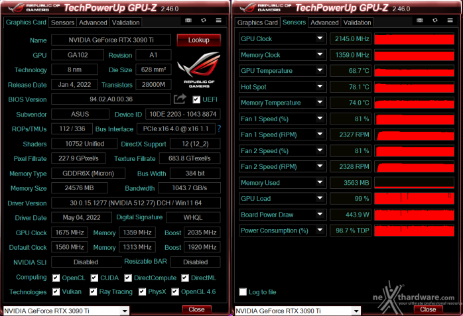
Task: Toggle the Ray Tracing checkbox
Action: coord(93,292)
